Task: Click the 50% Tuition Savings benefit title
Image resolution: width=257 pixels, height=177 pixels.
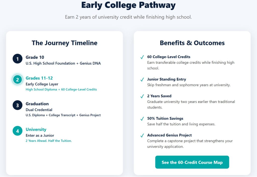Action: (x=165, y=118)
